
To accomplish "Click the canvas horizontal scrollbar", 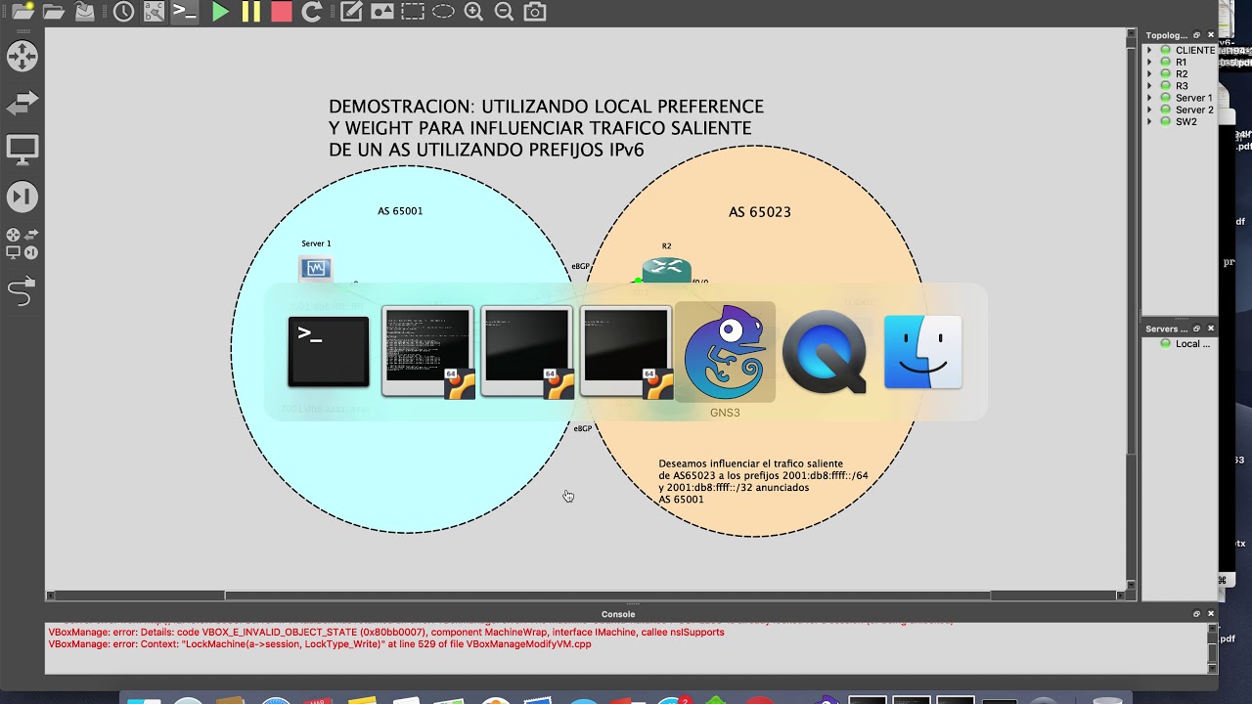I will (x=606, y=595).
